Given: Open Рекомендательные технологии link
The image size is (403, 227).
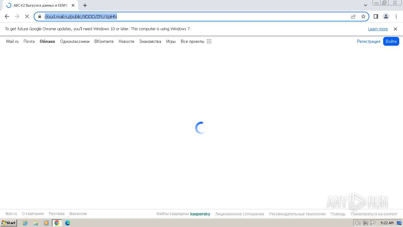Looking at the screenshot, I should point(297,214).
